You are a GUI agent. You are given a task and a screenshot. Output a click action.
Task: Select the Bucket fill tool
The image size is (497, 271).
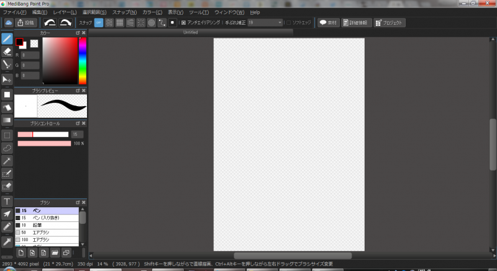coord(7,107)
